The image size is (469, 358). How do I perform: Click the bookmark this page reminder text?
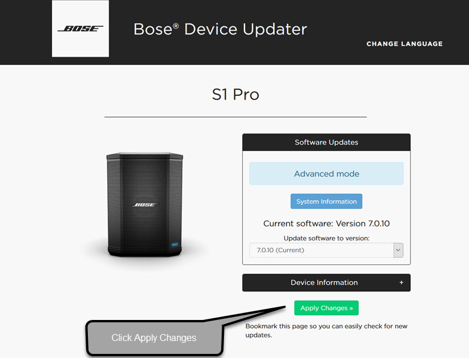[326, 331]
